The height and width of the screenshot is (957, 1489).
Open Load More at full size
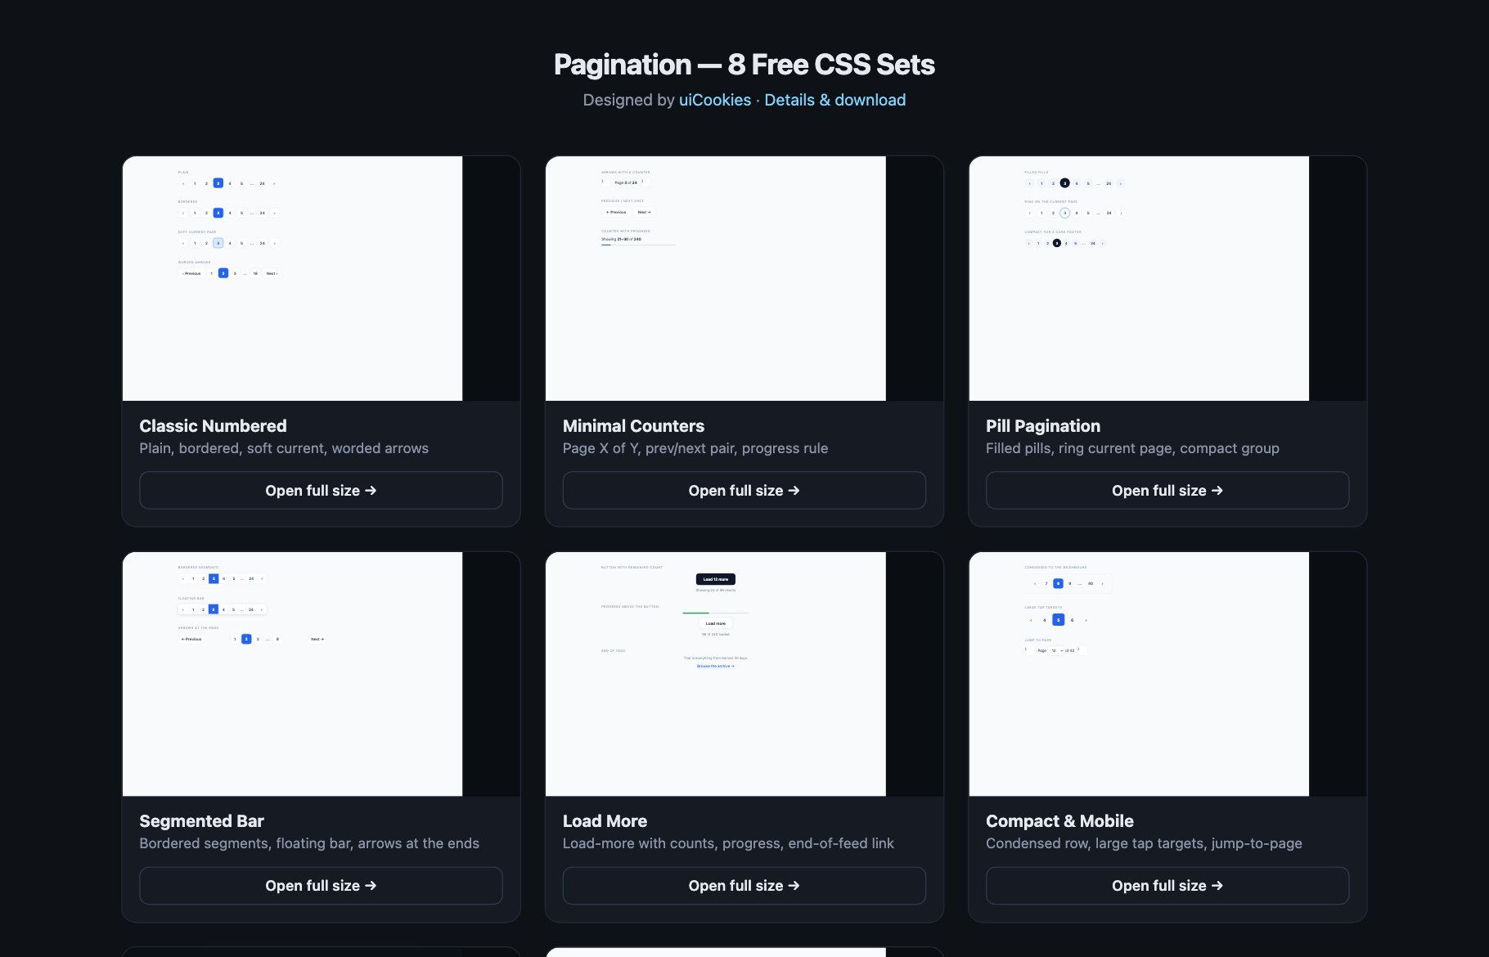(744, 886)
